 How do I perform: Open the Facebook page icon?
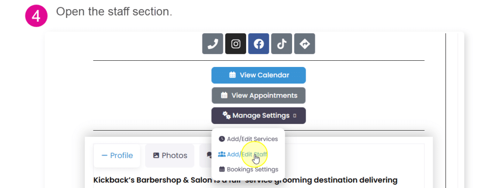tap(259, 44)
